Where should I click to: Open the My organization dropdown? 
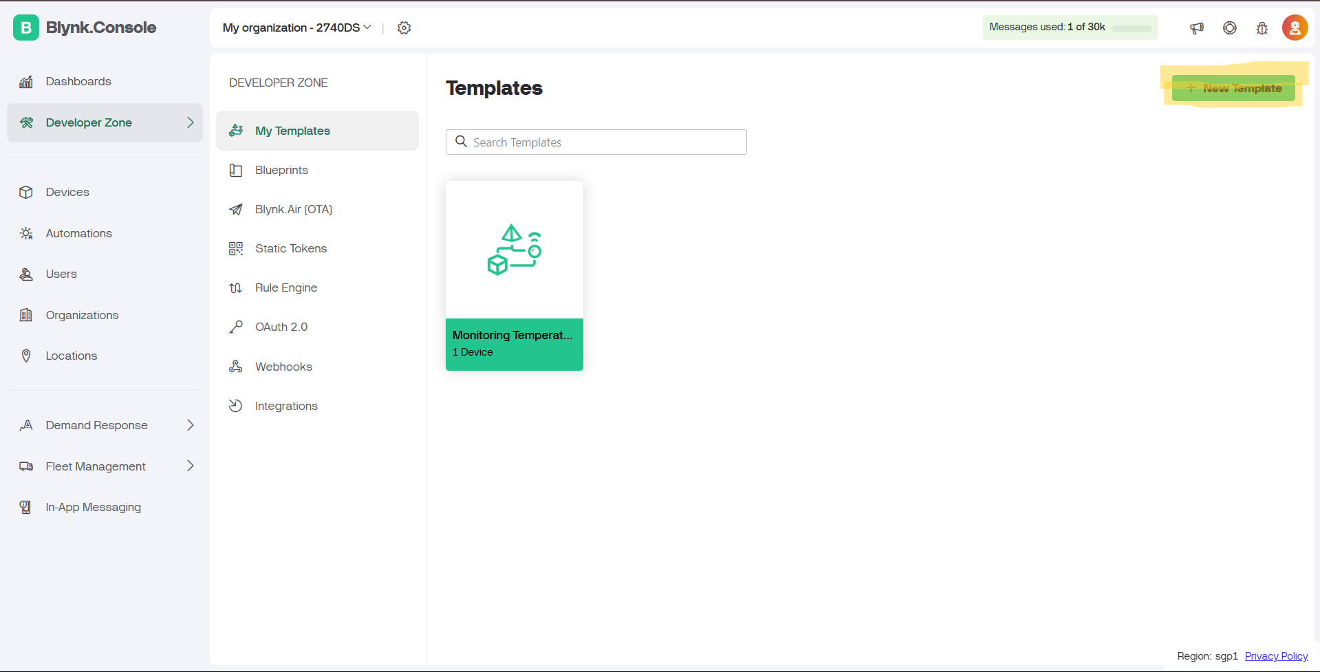296,28
